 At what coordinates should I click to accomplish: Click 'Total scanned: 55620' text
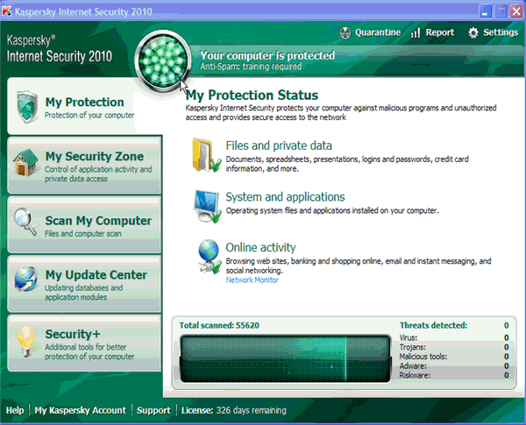coord(219,325)
